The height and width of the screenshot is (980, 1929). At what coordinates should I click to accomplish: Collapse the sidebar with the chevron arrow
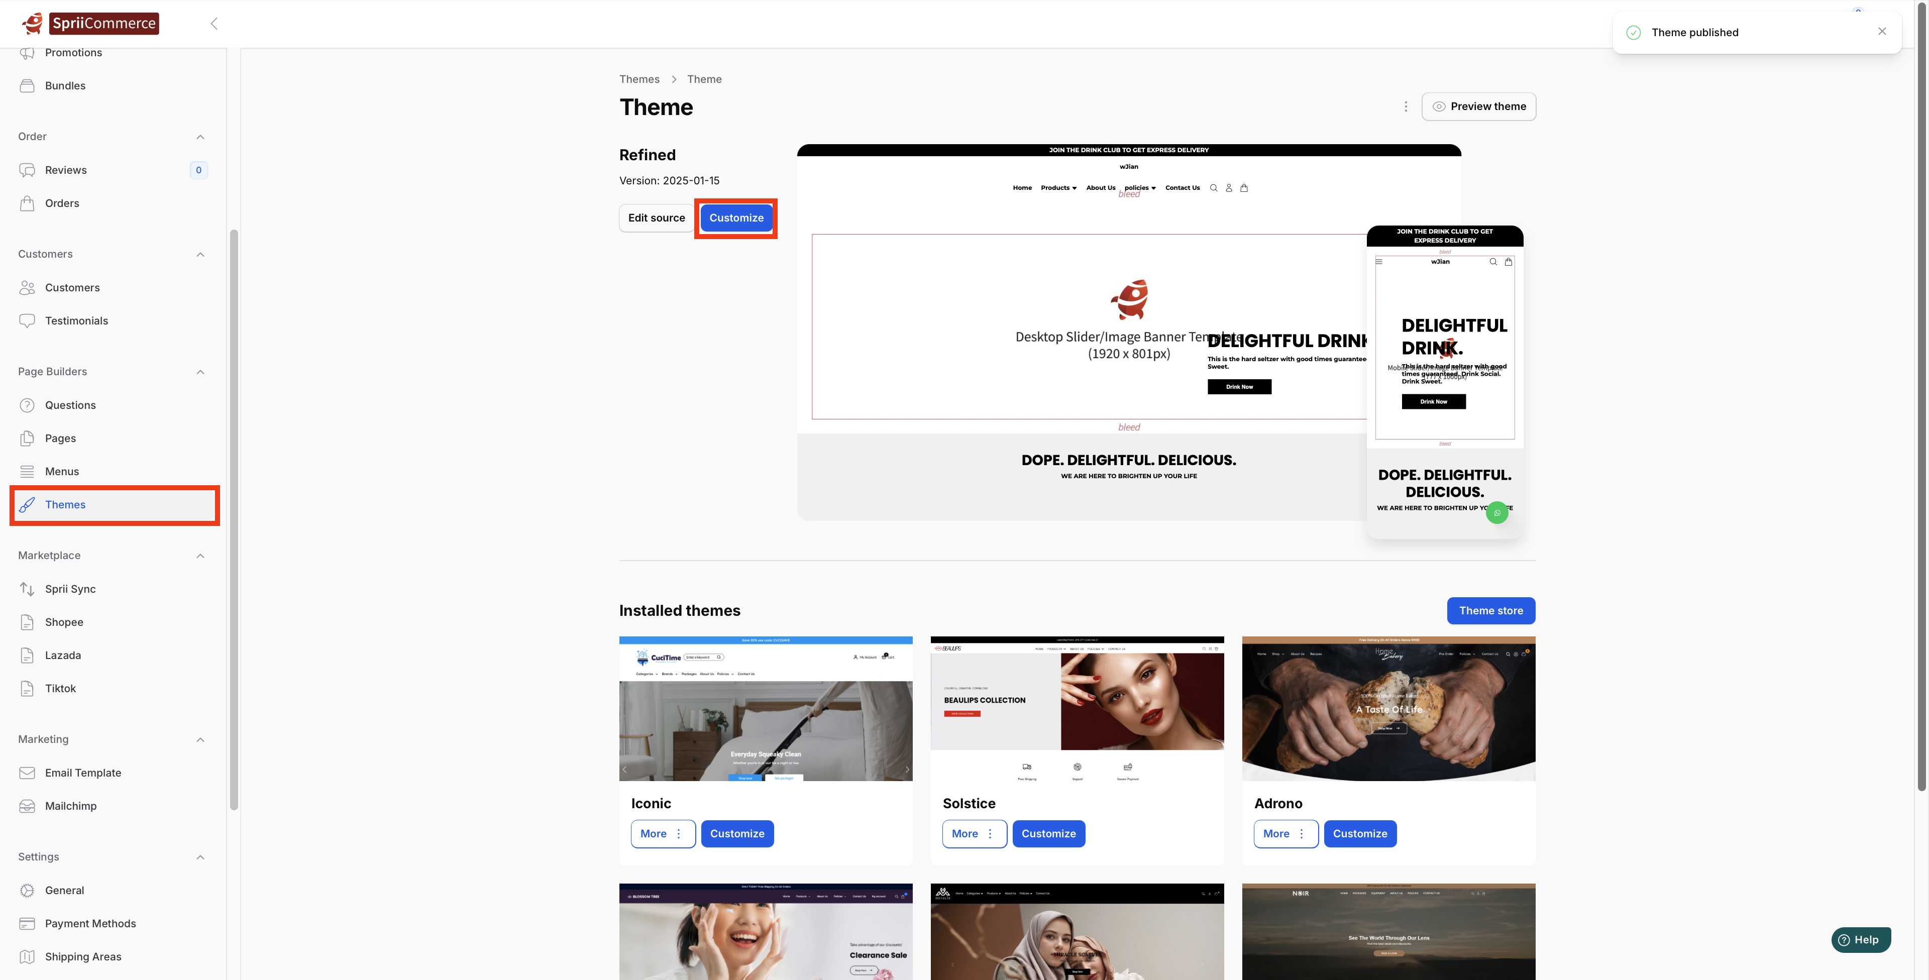coord(214,24)
